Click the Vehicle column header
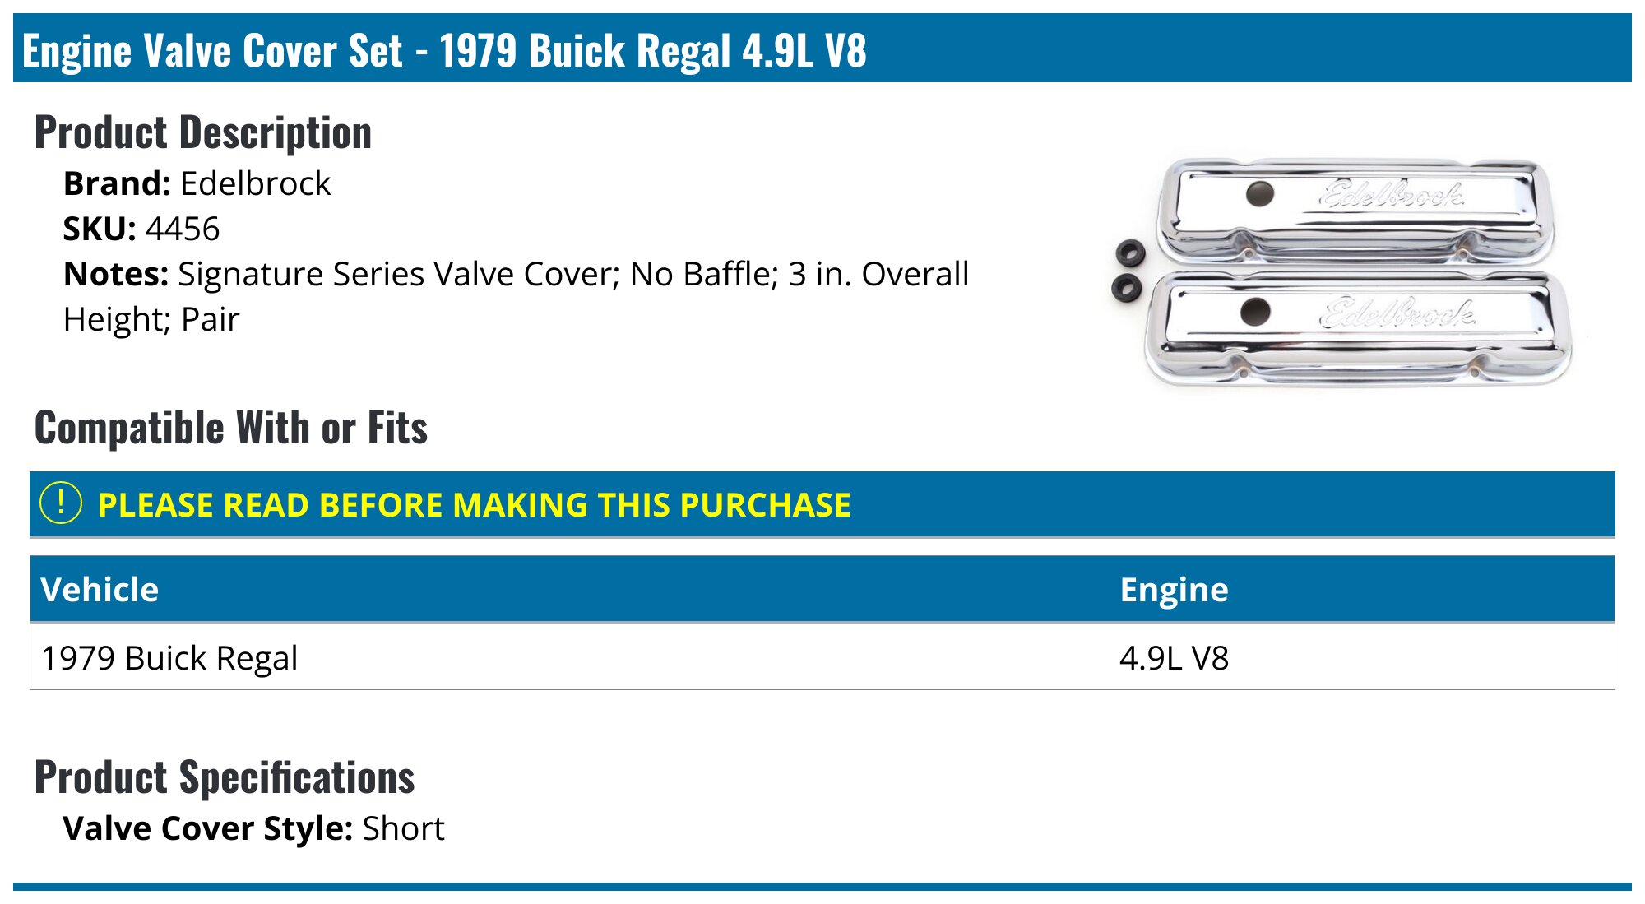Screen dimensions: 1645x904 [100, 590]
